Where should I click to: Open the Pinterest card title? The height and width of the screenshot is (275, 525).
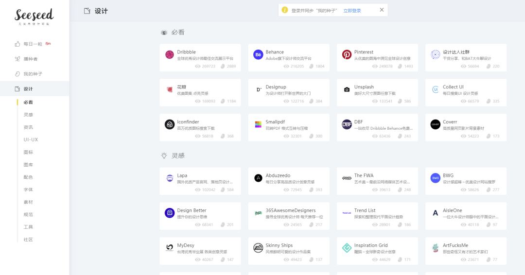tap(364, 52)
